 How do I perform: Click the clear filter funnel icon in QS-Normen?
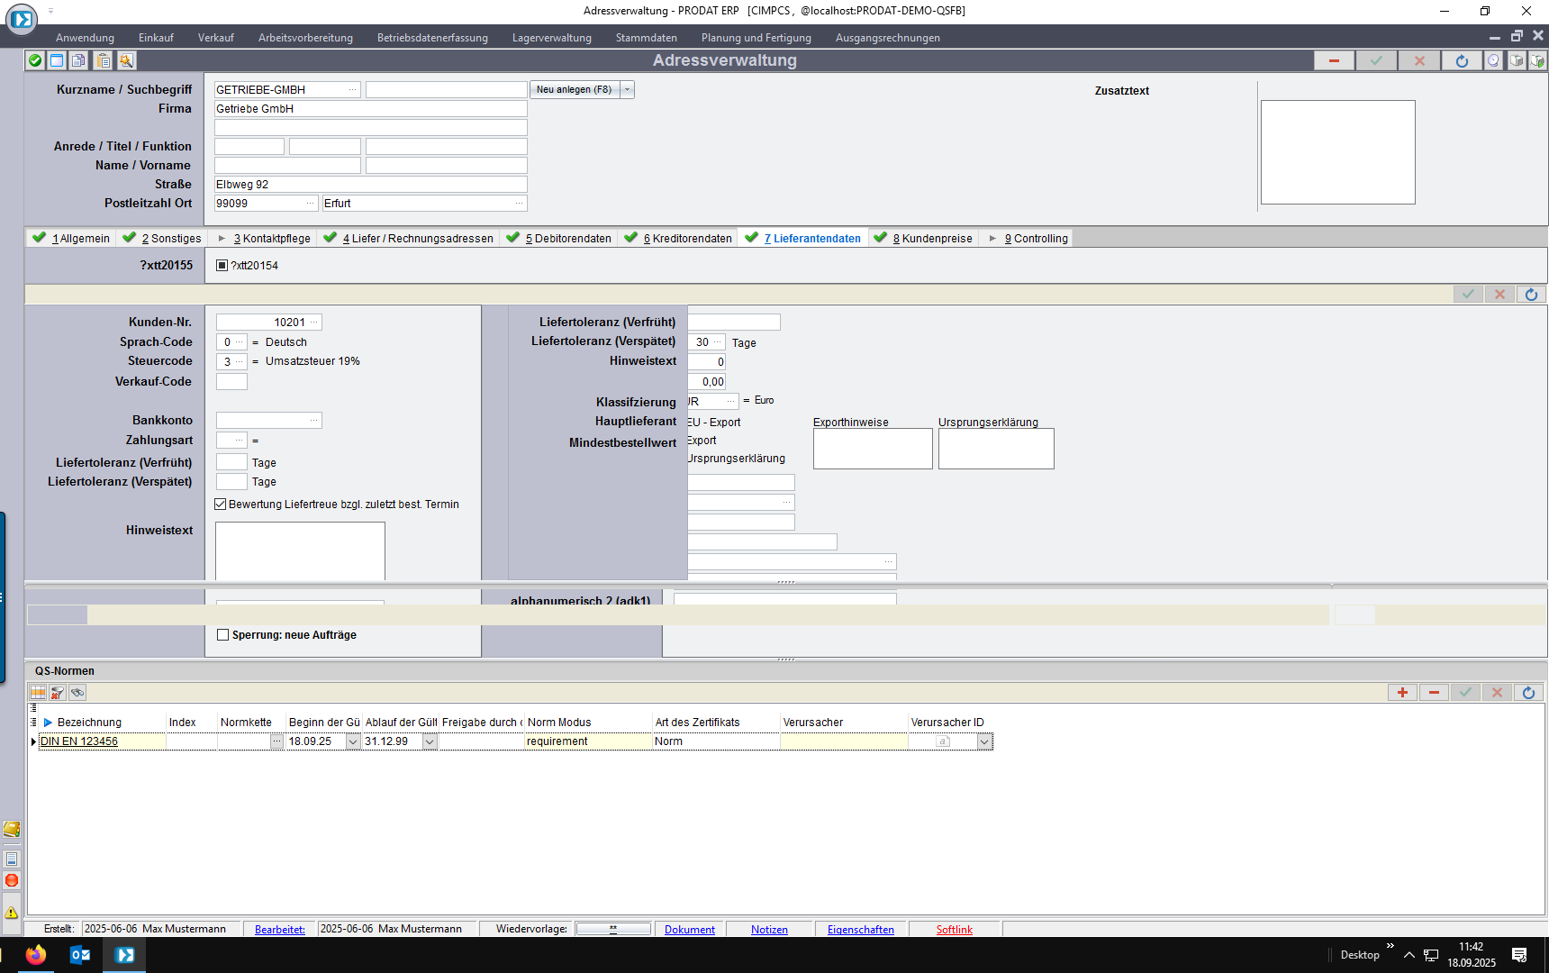(58, 693)
